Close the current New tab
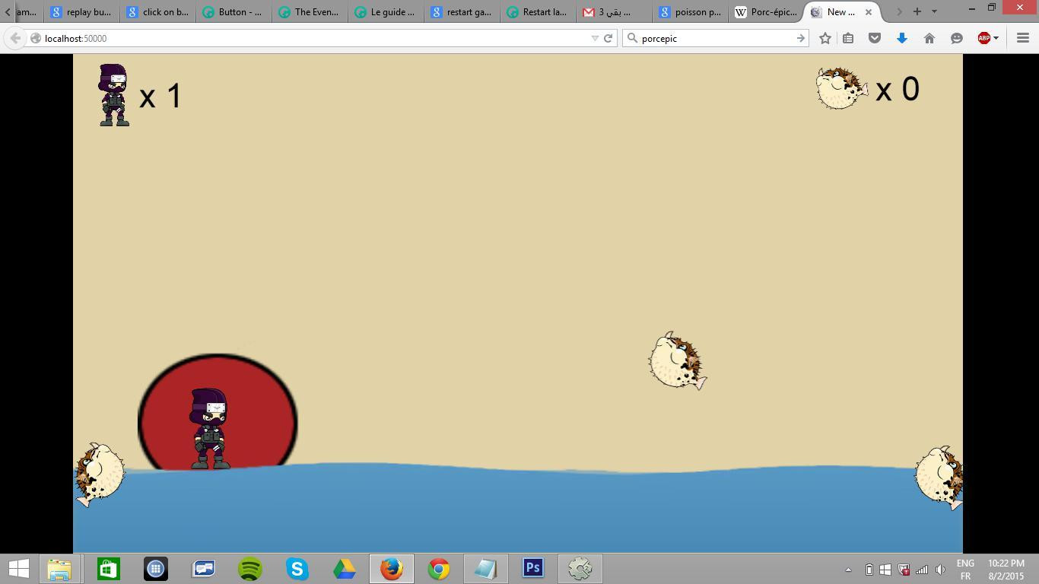This screenshot has width=1039, height=584. click(x=868, y=12)
